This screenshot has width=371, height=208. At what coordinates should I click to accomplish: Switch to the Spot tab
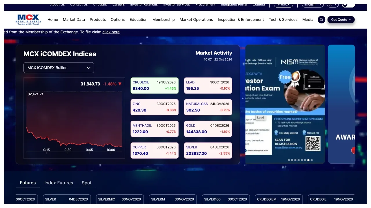87,183
